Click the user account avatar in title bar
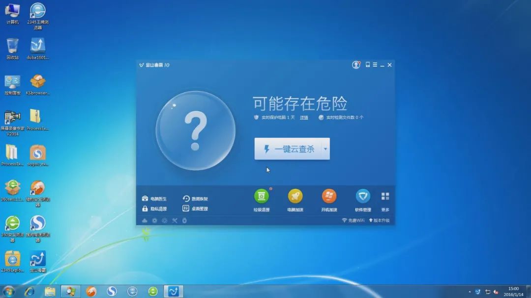This screenshot has height=298, width=531. [356, 65]
